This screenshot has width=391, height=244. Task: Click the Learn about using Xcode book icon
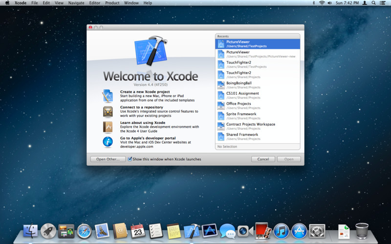coord(108,127)
